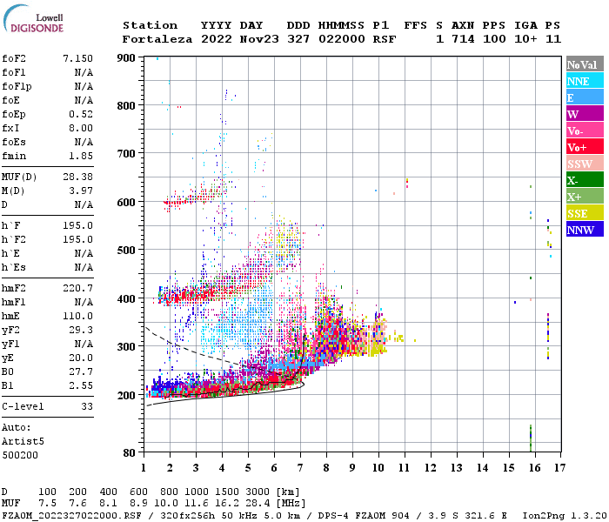This screenshot has height=522, width=609.
Task: Click the 500200 code under Artist5
Action: pyautogui.click(x=20, y=455)
